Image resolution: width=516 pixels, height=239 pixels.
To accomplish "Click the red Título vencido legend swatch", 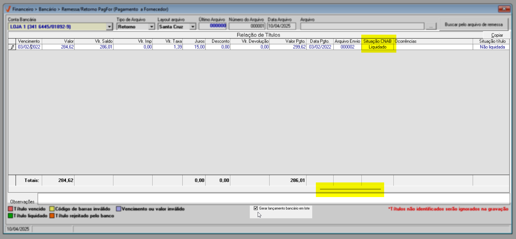I will click(10, 209).
